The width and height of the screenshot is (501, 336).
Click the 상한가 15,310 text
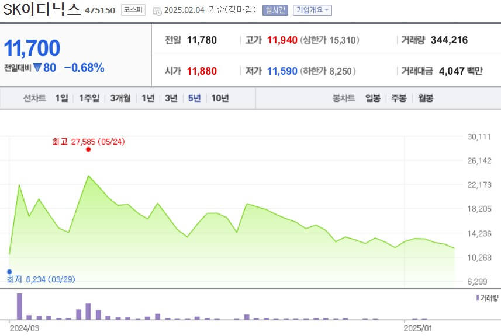[329, 40]
